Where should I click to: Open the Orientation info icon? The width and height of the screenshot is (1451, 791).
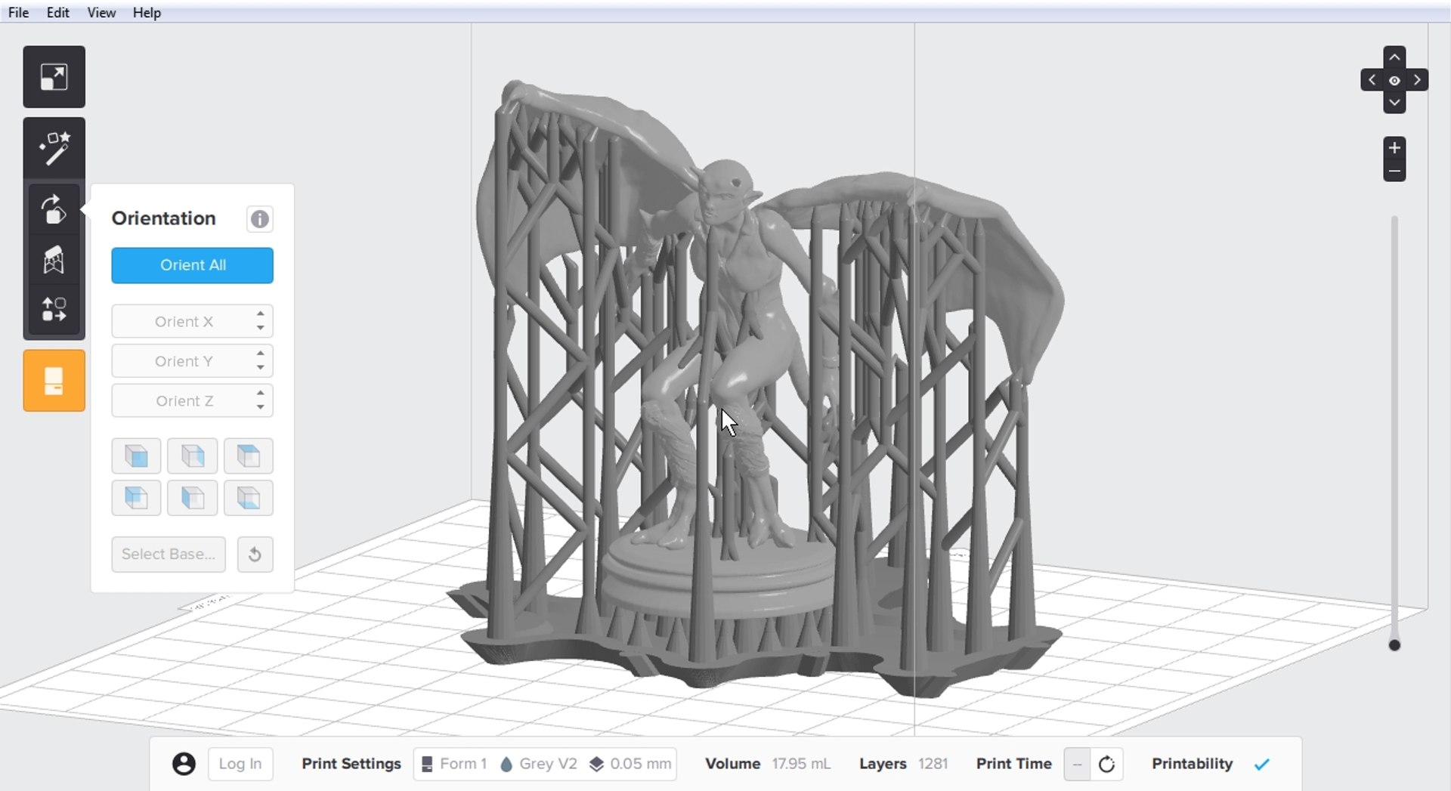259,219
